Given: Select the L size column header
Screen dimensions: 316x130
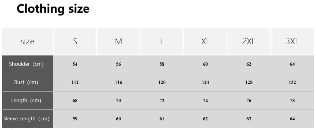Looking at the screenshot, I should coord(162,41).
